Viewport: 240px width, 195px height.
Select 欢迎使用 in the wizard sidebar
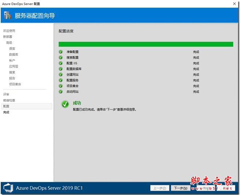click(x=9, y=31)
